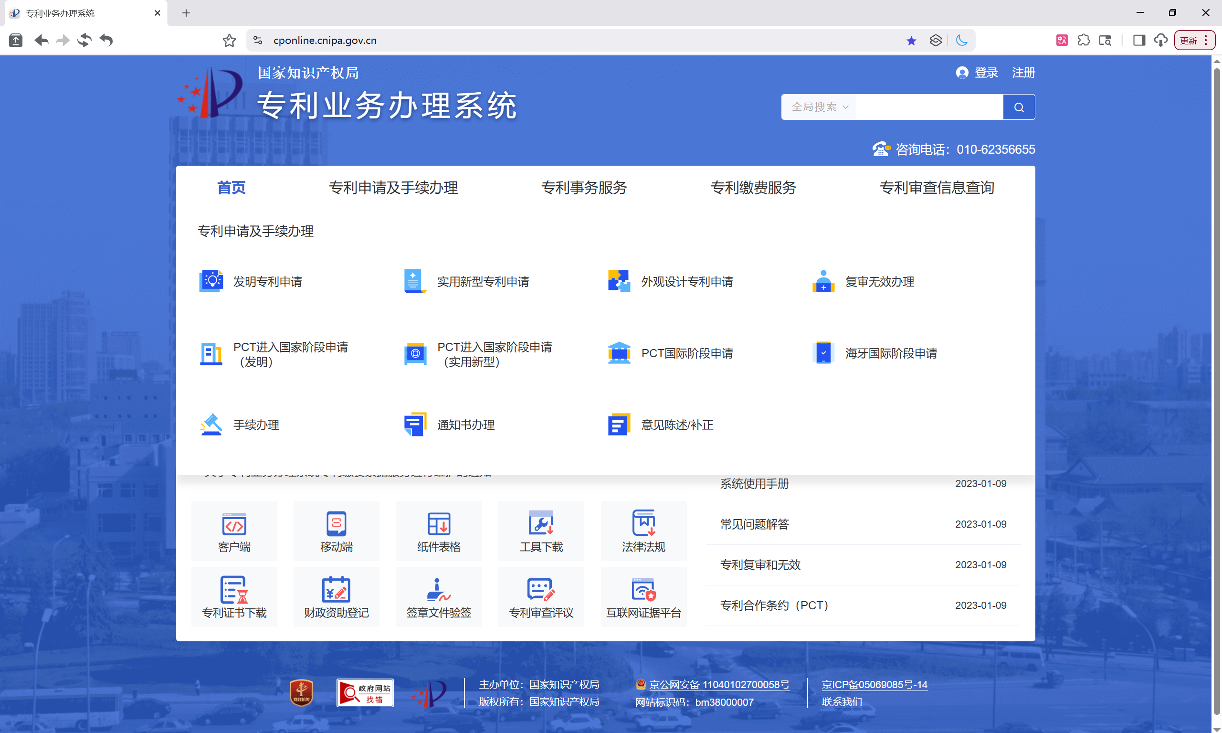Open the browser extensions dropdown
Screen dimensions: 1222x733
coord(1084,40)
